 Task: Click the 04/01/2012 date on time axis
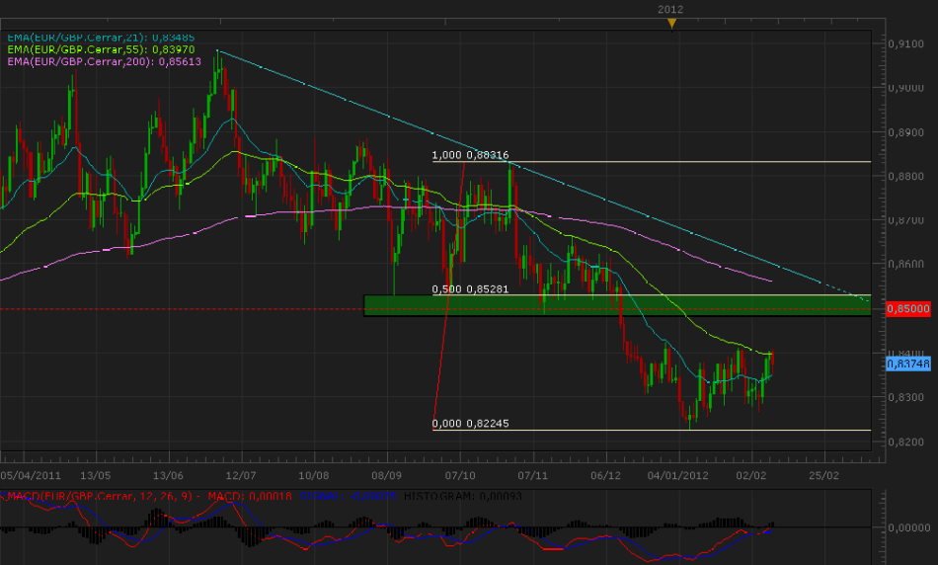click(x=677, y=475)
